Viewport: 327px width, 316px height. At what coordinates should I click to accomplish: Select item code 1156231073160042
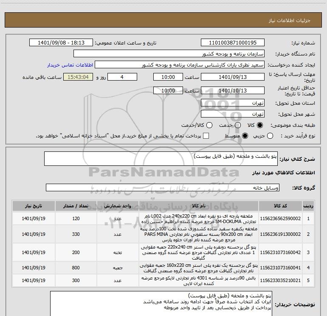click(280, 252)
